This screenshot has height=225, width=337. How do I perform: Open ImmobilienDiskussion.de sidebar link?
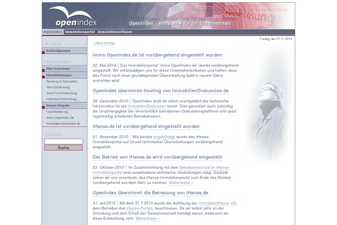[x=63, y=124]
